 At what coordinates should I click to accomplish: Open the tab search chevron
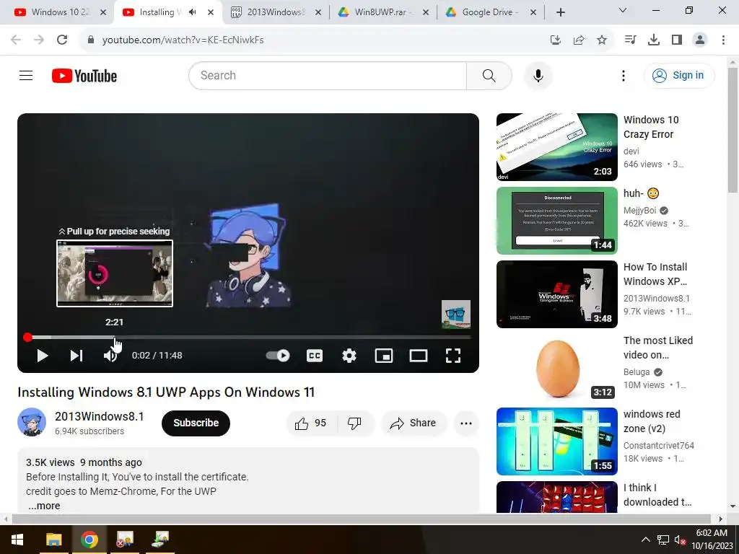[x=623, y=10]
